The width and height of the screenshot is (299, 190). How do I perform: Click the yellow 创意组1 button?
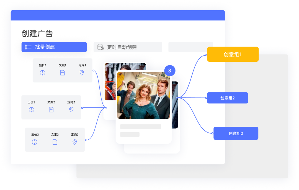click(x=233, y=54)
